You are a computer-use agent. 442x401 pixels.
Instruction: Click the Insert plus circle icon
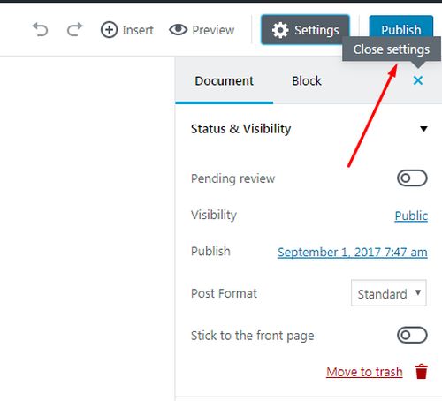(109, 30)
